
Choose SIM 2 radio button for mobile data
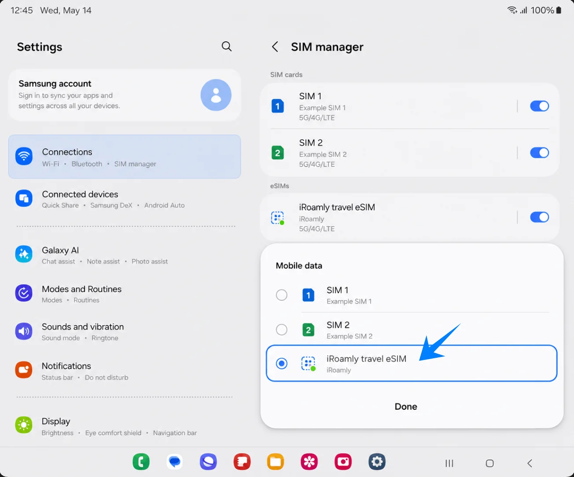pos(282,330)
